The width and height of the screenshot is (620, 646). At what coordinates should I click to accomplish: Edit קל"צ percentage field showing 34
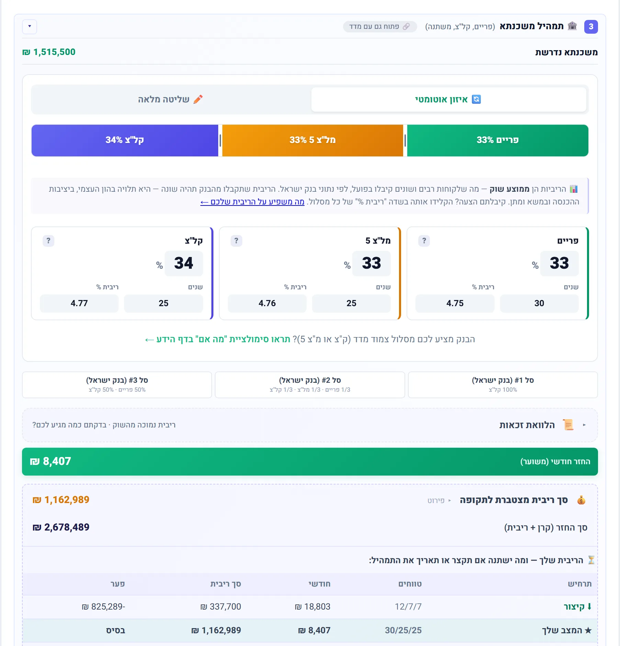tap(184, 264)
